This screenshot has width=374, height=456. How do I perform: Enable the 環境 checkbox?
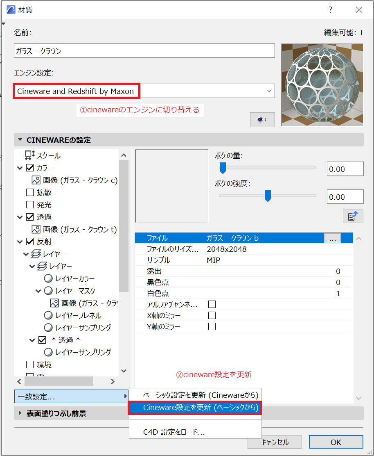pyautogui.click(x=30, y=365)
